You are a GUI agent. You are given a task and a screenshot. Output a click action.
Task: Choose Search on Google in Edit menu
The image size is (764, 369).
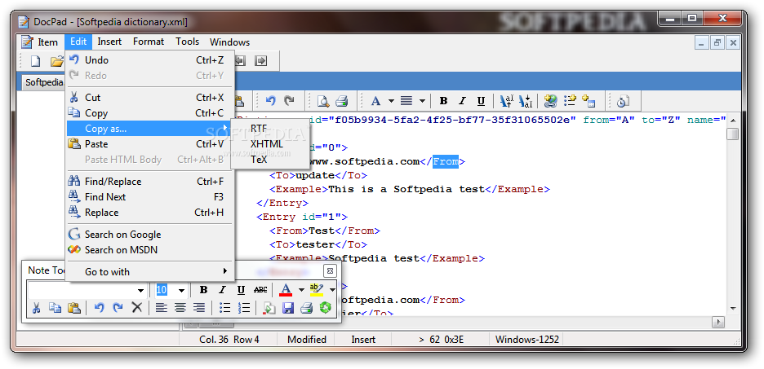pyautogui.click(x=149, y=235)
